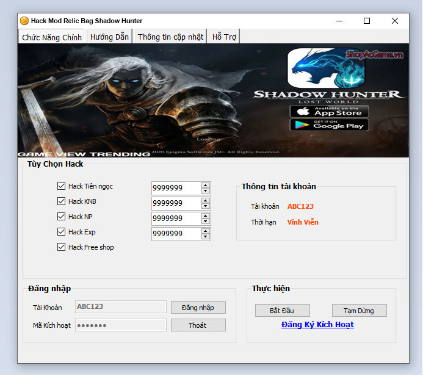Increase the Hack Tiên ngọc value with the up arrow
The image size is (423, 376).
[x=206, y=185]
